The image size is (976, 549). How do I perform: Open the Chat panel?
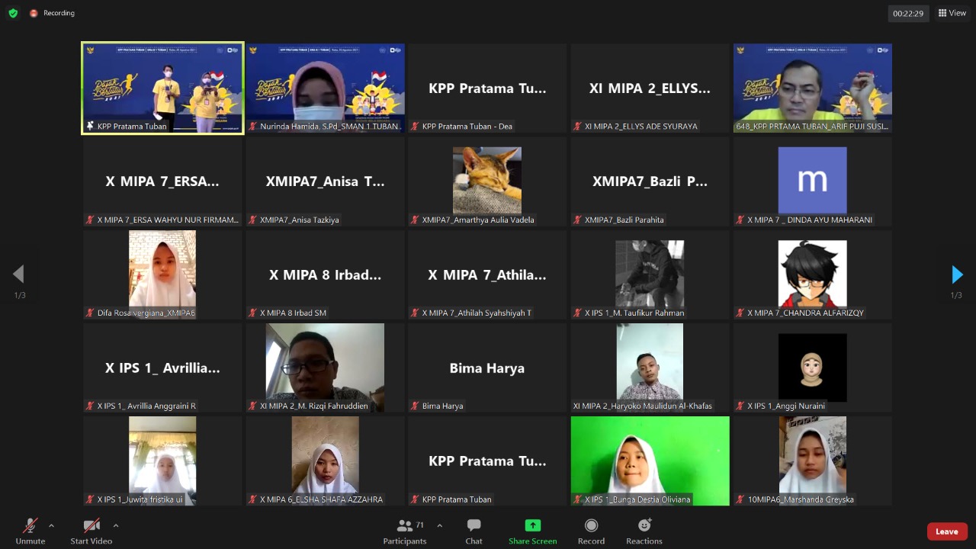[474, 531]
